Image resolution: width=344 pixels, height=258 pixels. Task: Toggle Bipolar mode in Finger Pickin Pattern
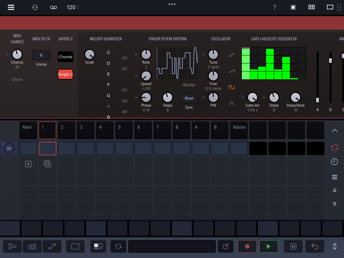[189, 85]
